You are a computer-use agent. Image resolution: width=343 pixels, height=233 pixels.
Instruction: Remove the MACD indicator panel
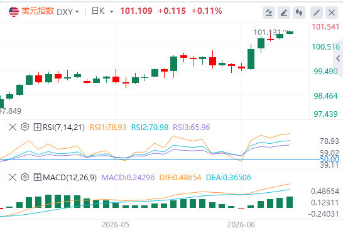(x=13, y=177)
